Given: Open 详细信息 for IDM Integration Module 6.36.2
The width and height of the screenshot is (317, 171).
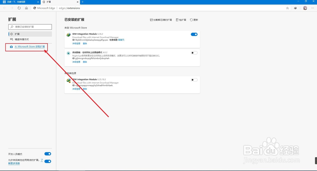Looking at the screenshot, I should pos(76,44).
